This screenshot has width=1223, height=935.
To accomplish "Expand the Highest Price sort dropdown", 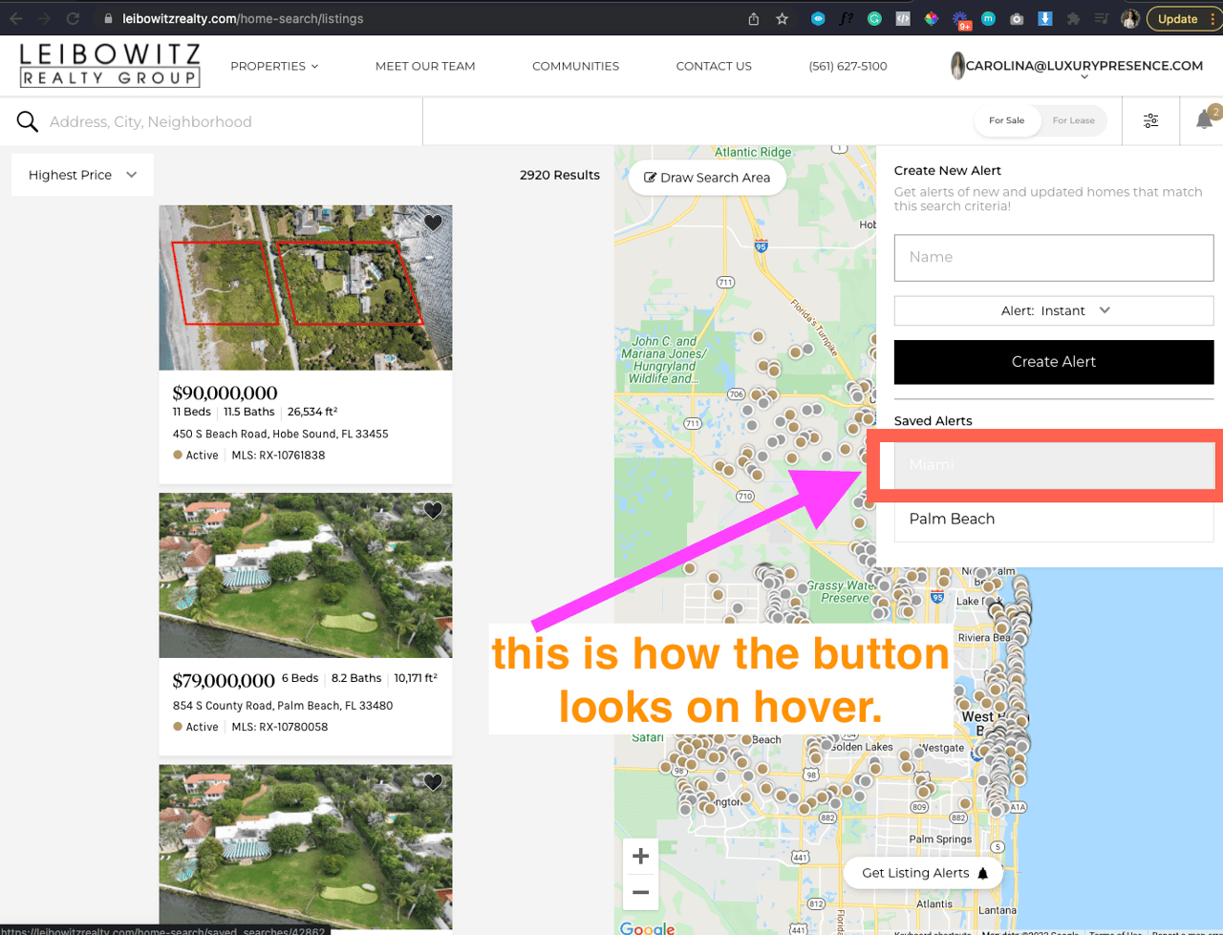I will tap(82, 175).
